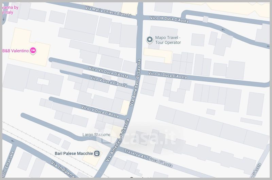Image resolution: width=272 pixels, height=180 pixels.
Task: Click the one-way arrow at the right road edge
Action: [268, 46]
